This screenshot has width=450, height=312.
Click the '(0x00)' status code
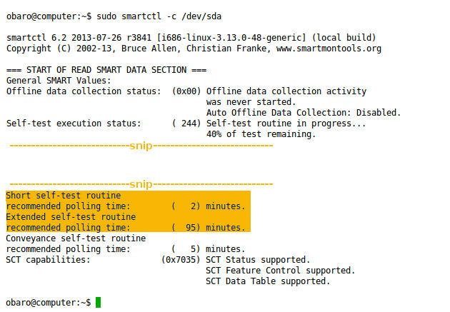pos(186,91)
